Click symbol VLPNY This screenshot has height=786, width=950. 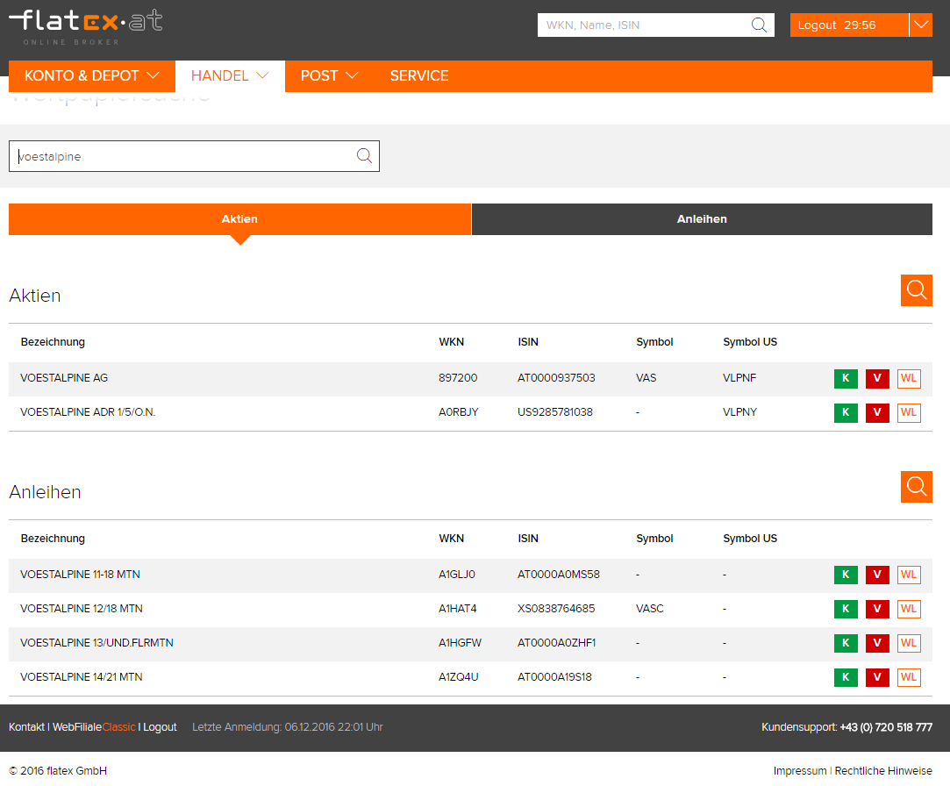tap(739, 412)
